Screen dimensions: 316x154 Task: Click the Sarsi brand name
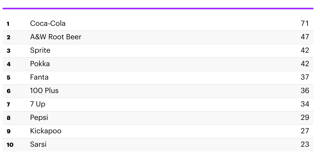coord(38,144)
